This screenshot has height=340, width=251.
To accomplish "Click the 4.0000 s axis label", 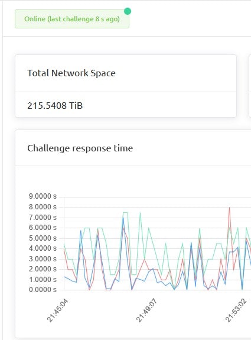I will (43, 248).
